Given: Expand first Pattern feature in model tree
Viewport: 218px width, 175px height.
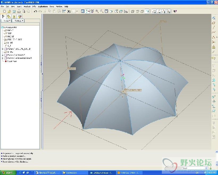Looking at the screenshot, I should tap(2, 49).
